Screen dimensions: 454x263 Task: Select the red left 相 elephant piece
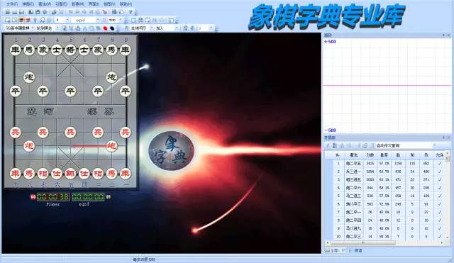43,173
